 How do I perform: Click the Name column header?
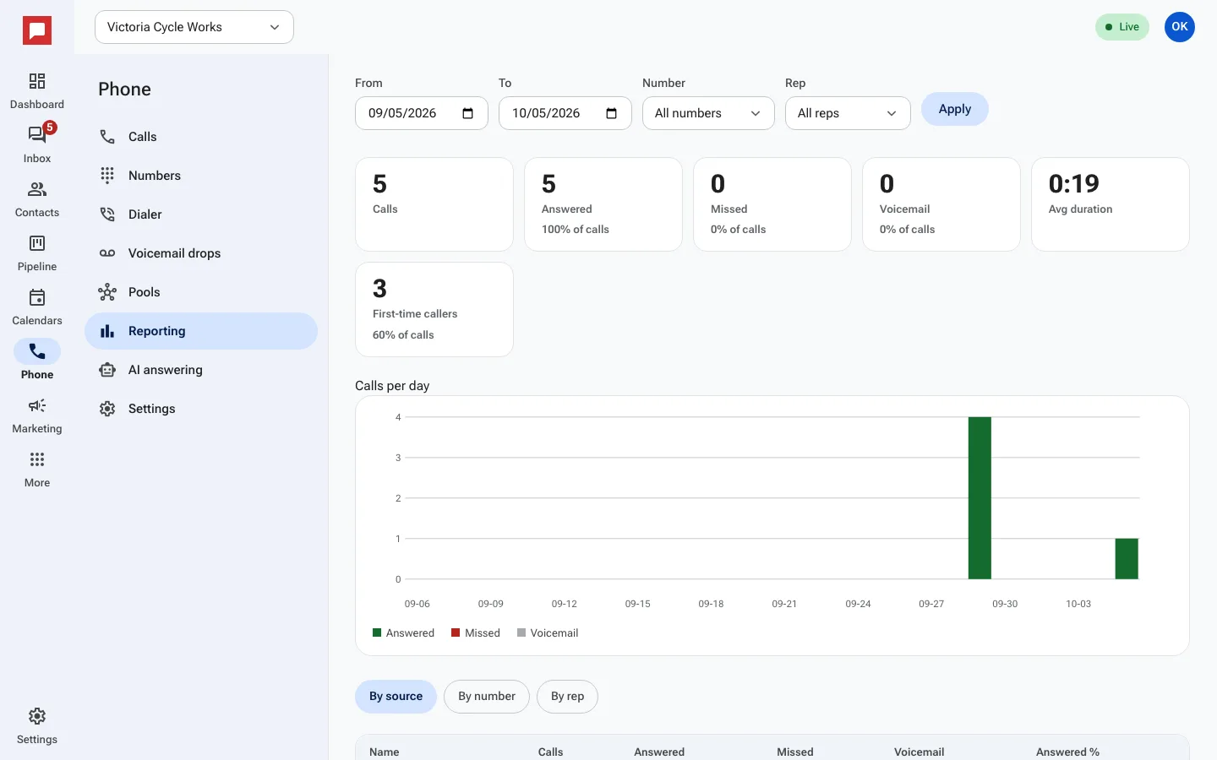pyautogui.click(x=385, y=752)
